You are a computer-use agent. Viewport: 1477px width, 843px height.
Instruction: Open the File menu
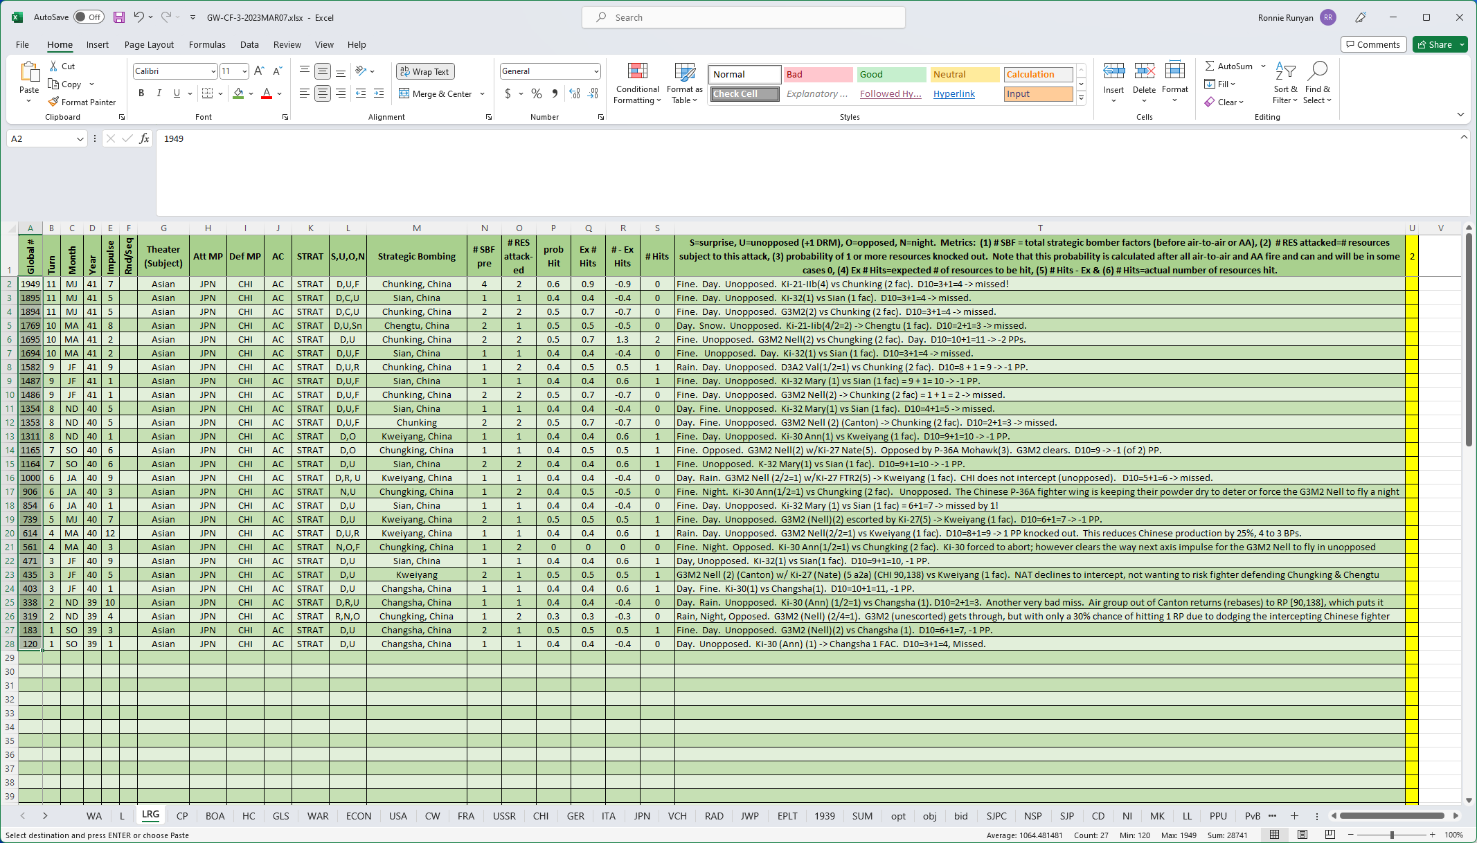click(22, 44)
